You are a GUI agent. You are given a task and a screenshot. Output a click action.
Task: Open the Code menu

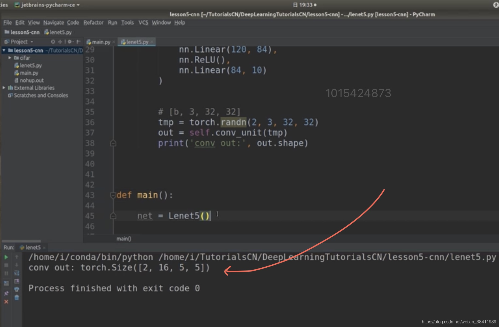click(73, 22)
